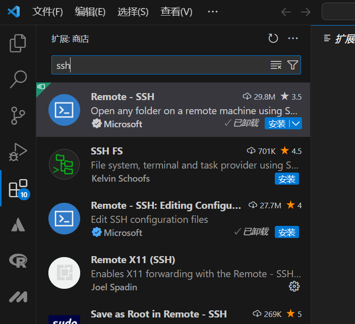Click the recommended badge on Remote - SSH
The image size is (355, 324).
(41, 87)
